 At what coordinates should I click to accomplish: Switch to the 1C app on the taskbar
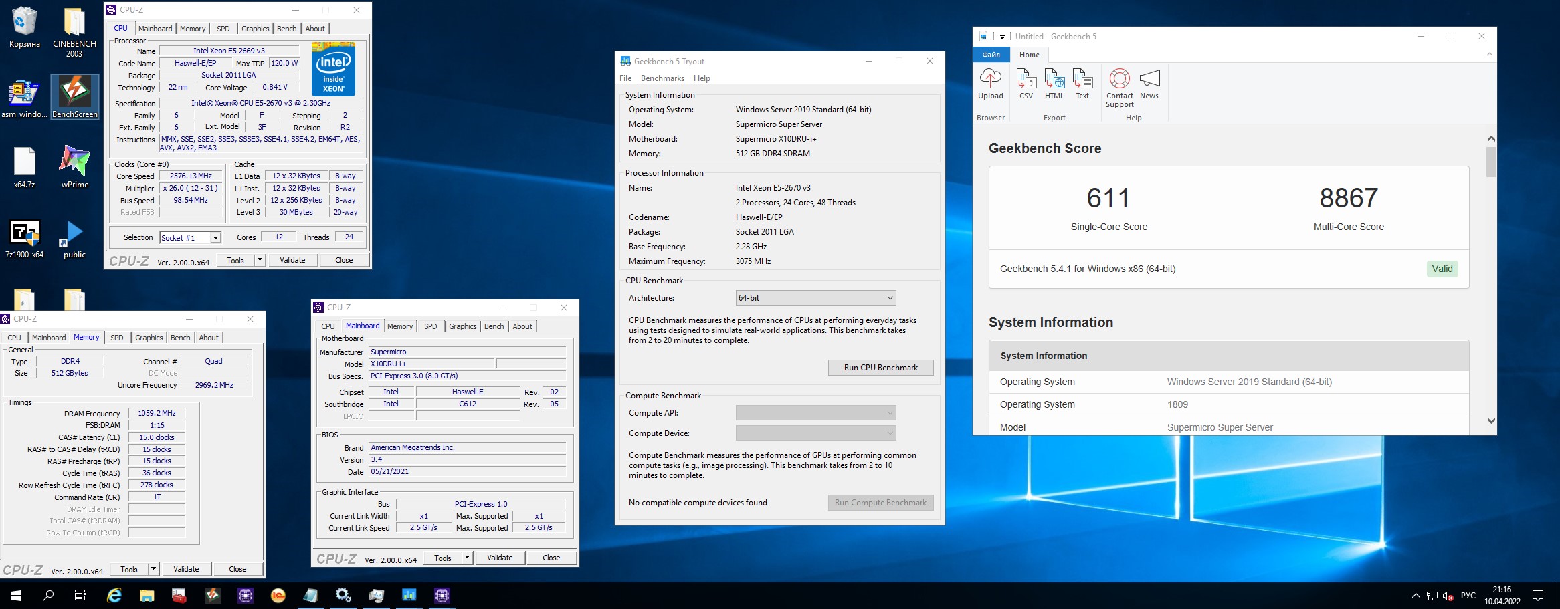coord(278,595)
